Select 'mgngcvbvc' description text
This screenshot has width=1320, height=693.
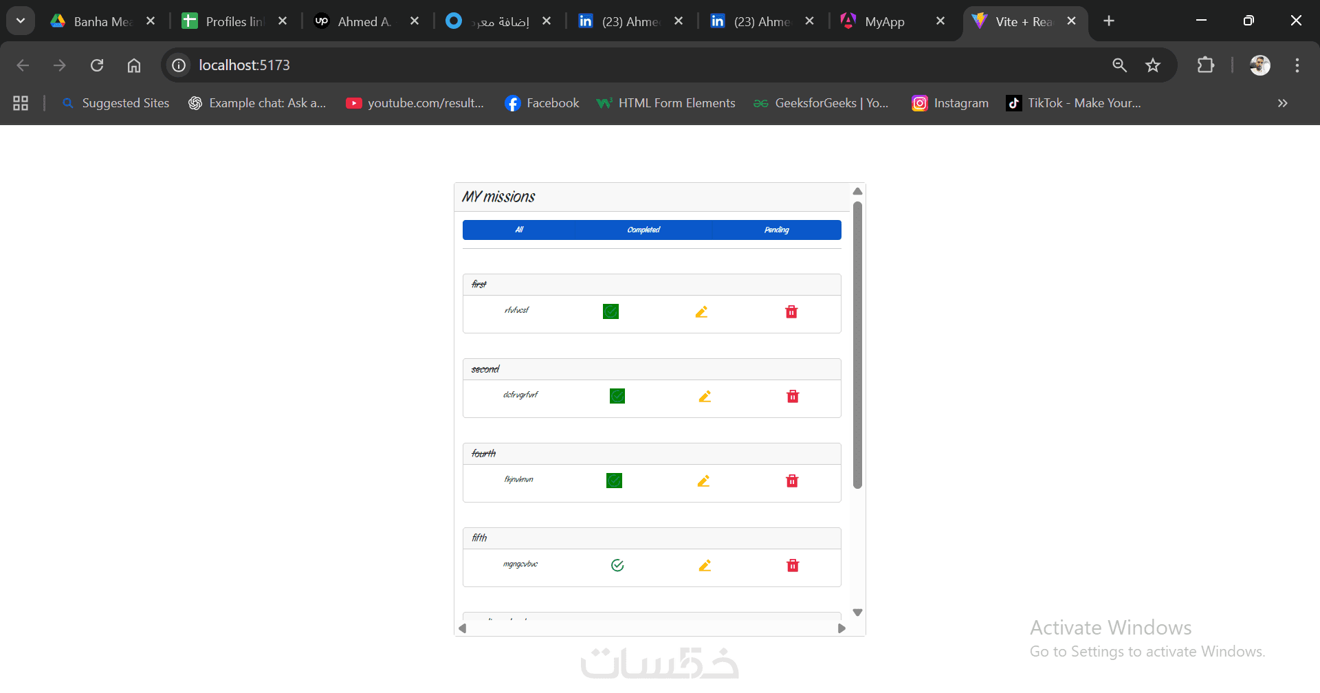click(x=520, y=564)
